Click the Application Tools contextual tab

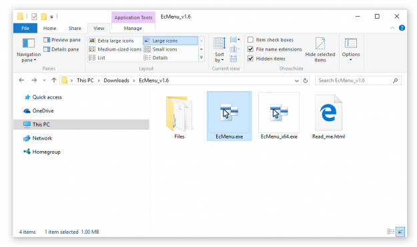133,17
